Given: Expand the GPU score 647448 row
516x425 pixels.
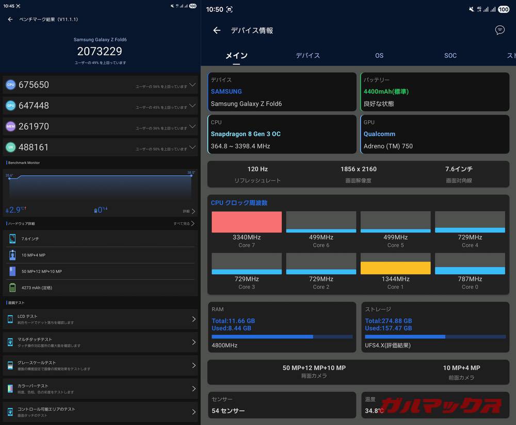Looking at the screenshot, I should 192,106.
